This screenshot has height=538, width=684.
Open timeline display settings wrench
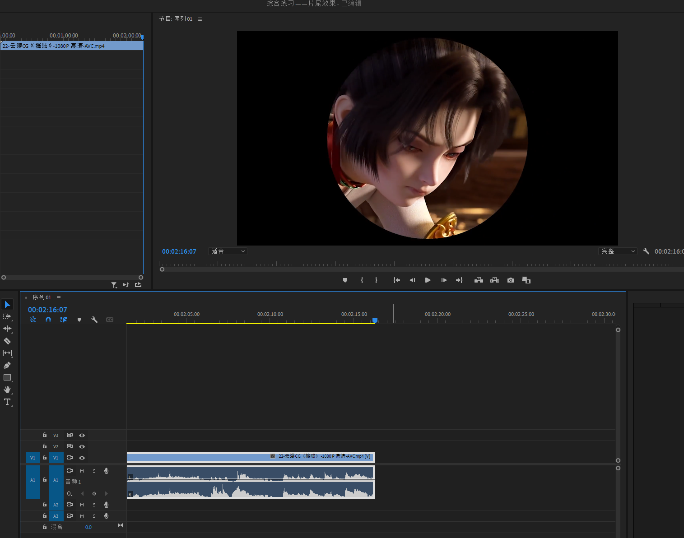[94, 320]
